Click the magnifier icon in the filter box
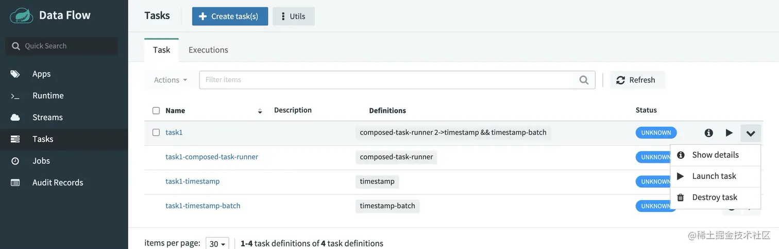This screenshot has height=249, width=779. click(x=584, y=80)
